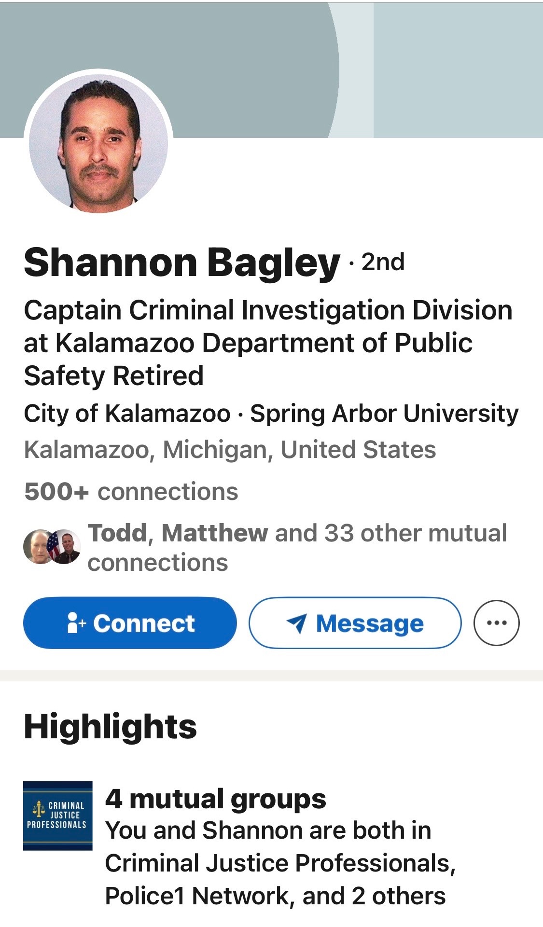View the 500+ connections list
The width and height of the screenshot is (543, 927).
point(131,492)
